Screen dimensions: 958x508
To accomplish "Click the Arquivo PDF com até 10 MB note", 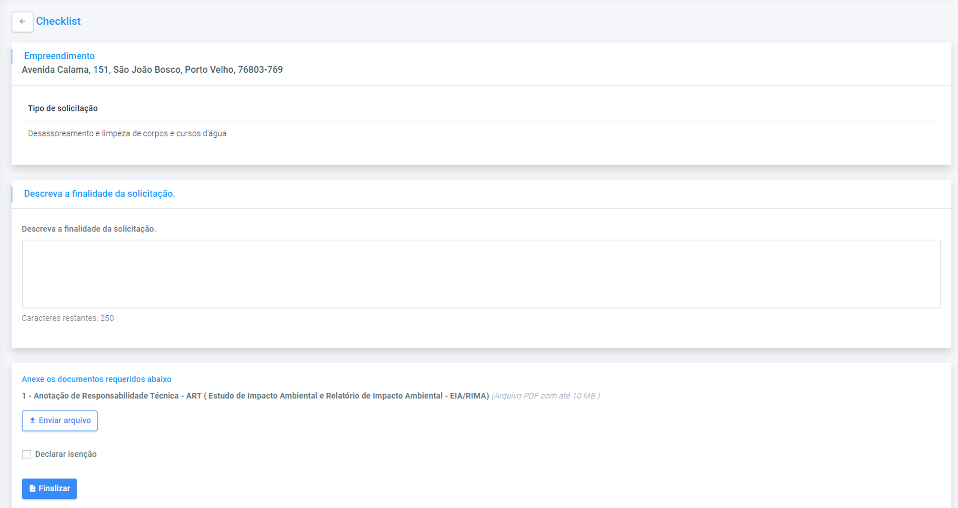I will (x=546, y=396).
